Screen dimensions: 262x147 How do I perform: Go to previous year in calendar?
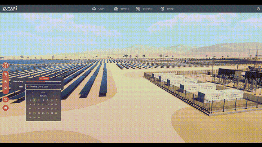(x=33, y=92)
